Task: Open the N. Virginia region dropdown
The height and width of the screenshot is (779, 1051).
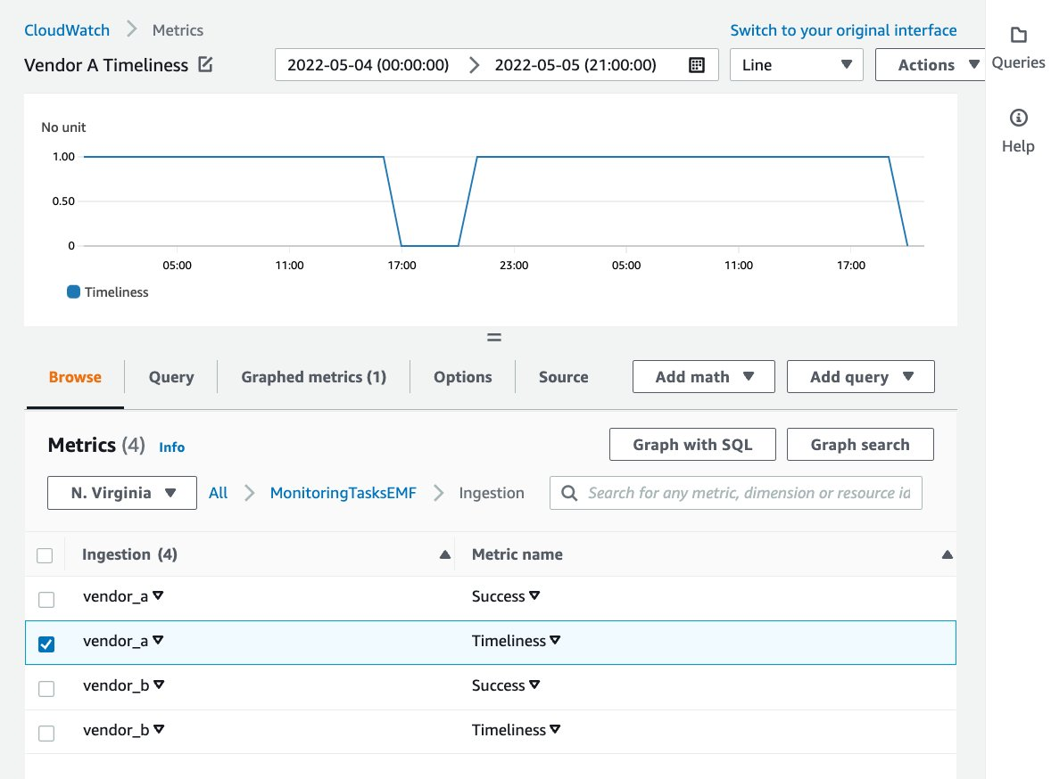Action: [x=121, y=493]
